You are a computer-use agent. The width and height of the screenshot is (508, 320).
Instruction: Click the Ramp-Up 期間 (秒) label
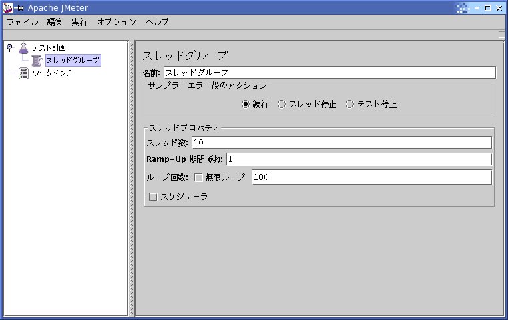[184, 159]
